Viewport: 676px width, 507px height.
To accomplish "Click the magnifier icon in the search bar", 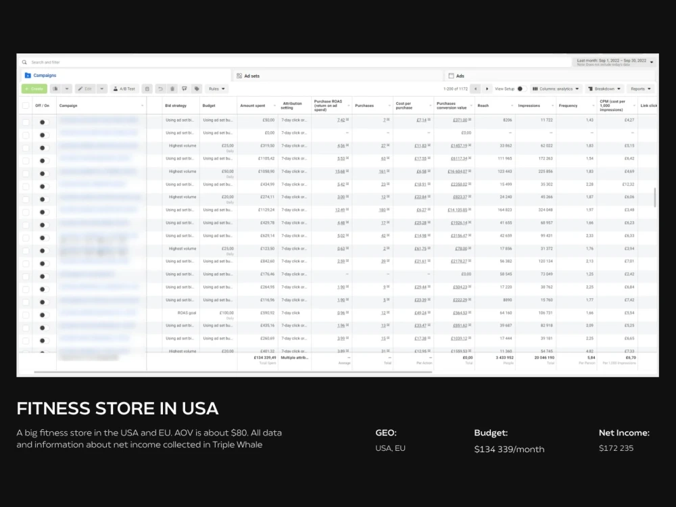I will coord(24,62).
